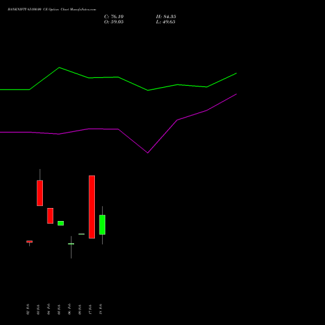Select the open value "O: 59.05"

point(114,22)
